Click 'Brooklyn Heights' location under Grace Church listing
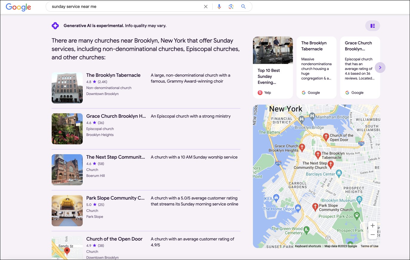The image size is (410, 260). click(x=100, y=135)
